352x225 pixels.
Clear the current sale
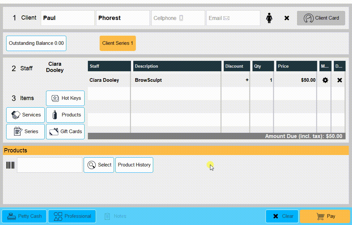point(282,216)
